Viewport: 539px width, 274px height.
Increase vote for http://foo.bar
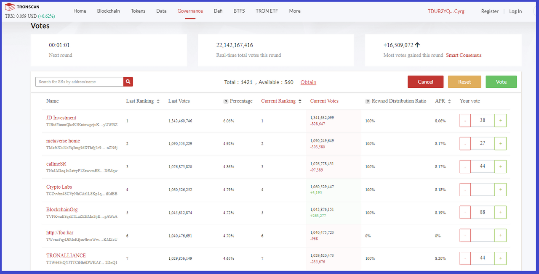coord(500,235)
